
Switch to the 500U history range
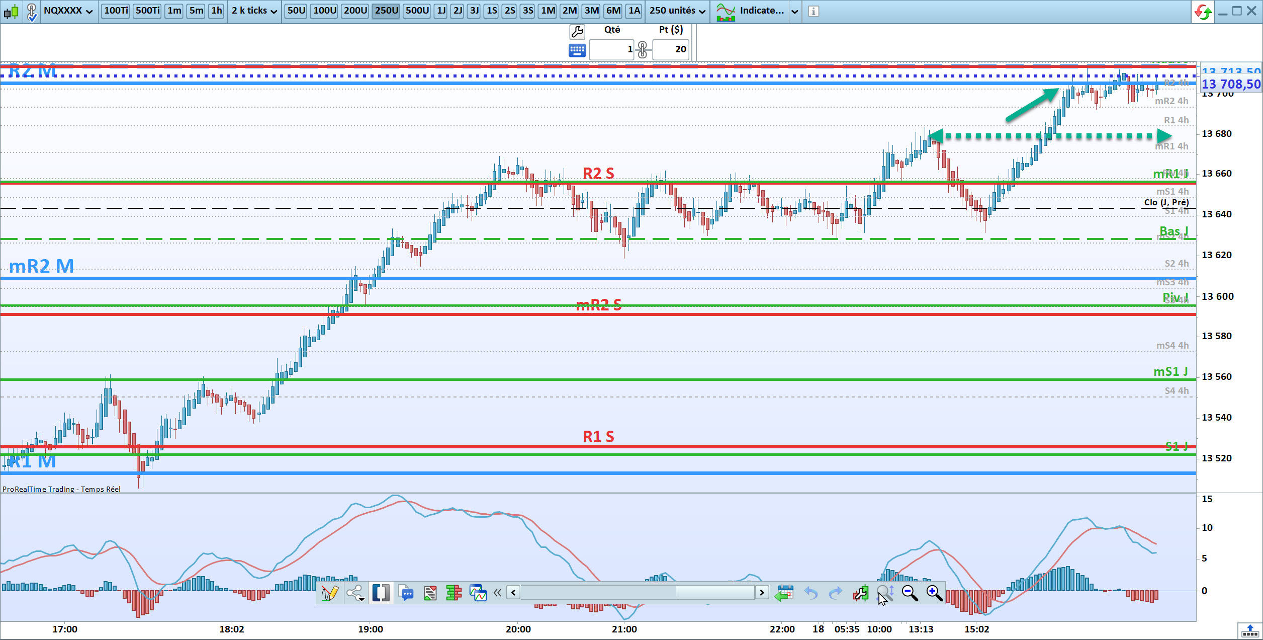[x=417, y=11]
